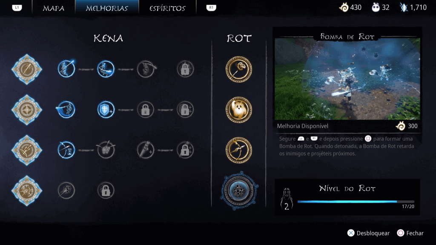Select the unlockable bomb upgrade icon
Viewport: 436px width, 245px height.
point(66,190)
